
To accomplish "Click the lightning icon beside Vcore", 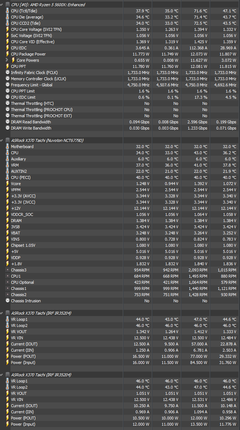I will coord(7,184).
